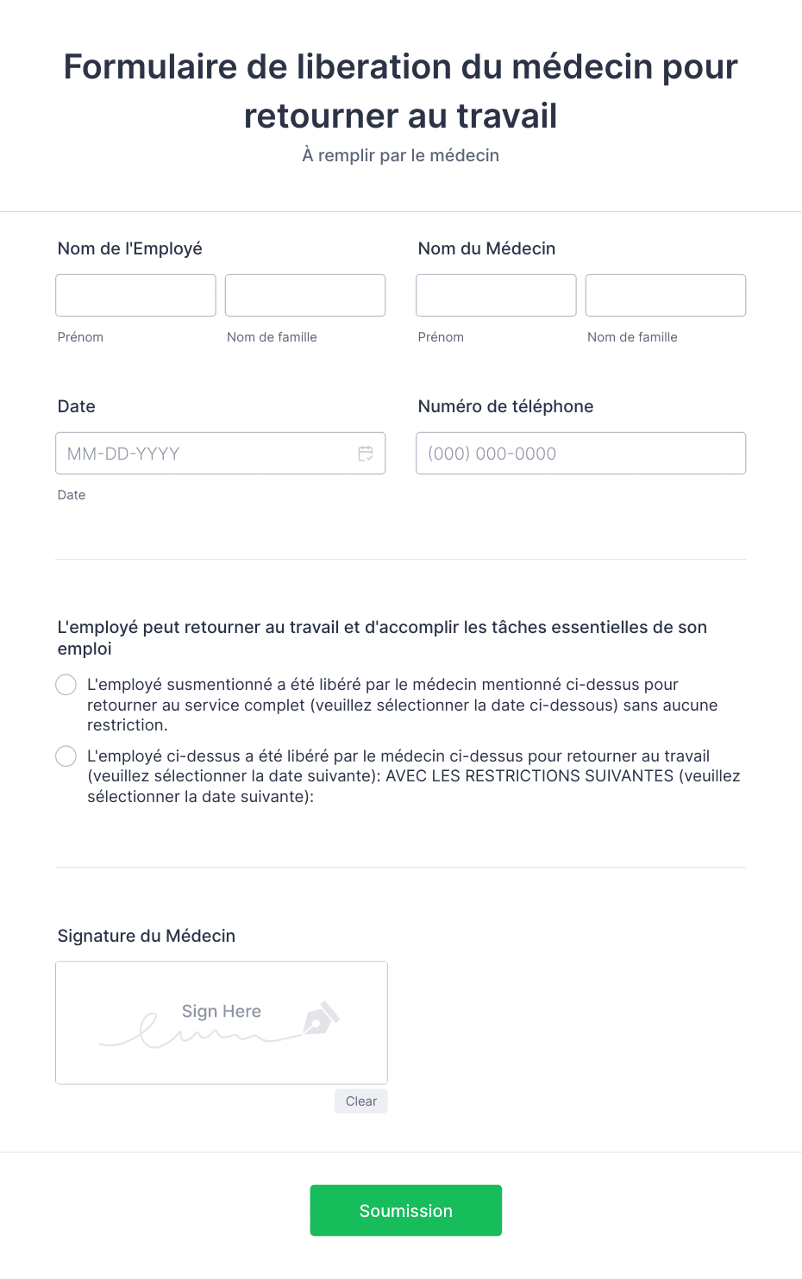Screen dimensions: 802x1279
Task: Submit the form with Soumission button
Action: 406,1211
